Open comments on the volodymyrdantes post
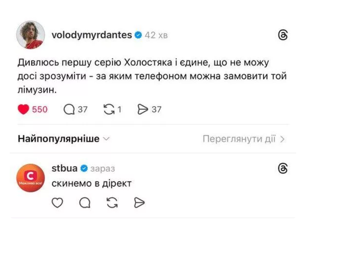The width and height of the screenshot is (339, 253). click(x=69, y=109)
